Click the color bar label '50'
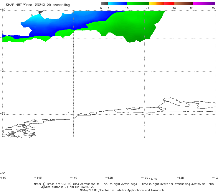This screenshot has height=192, width=218. click(x=174, y=8)
